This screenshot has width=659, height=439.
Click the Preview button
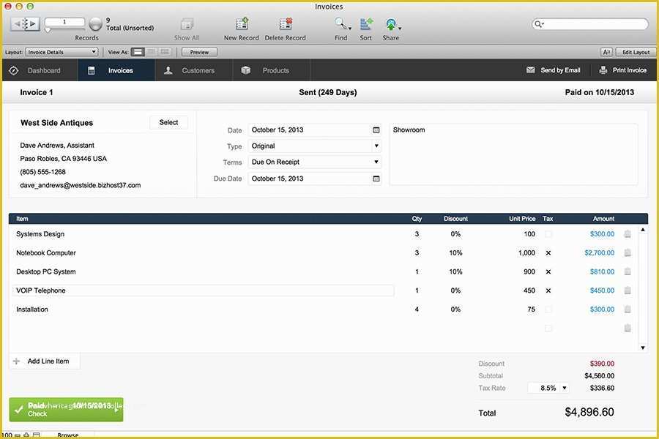pos(199,52)
